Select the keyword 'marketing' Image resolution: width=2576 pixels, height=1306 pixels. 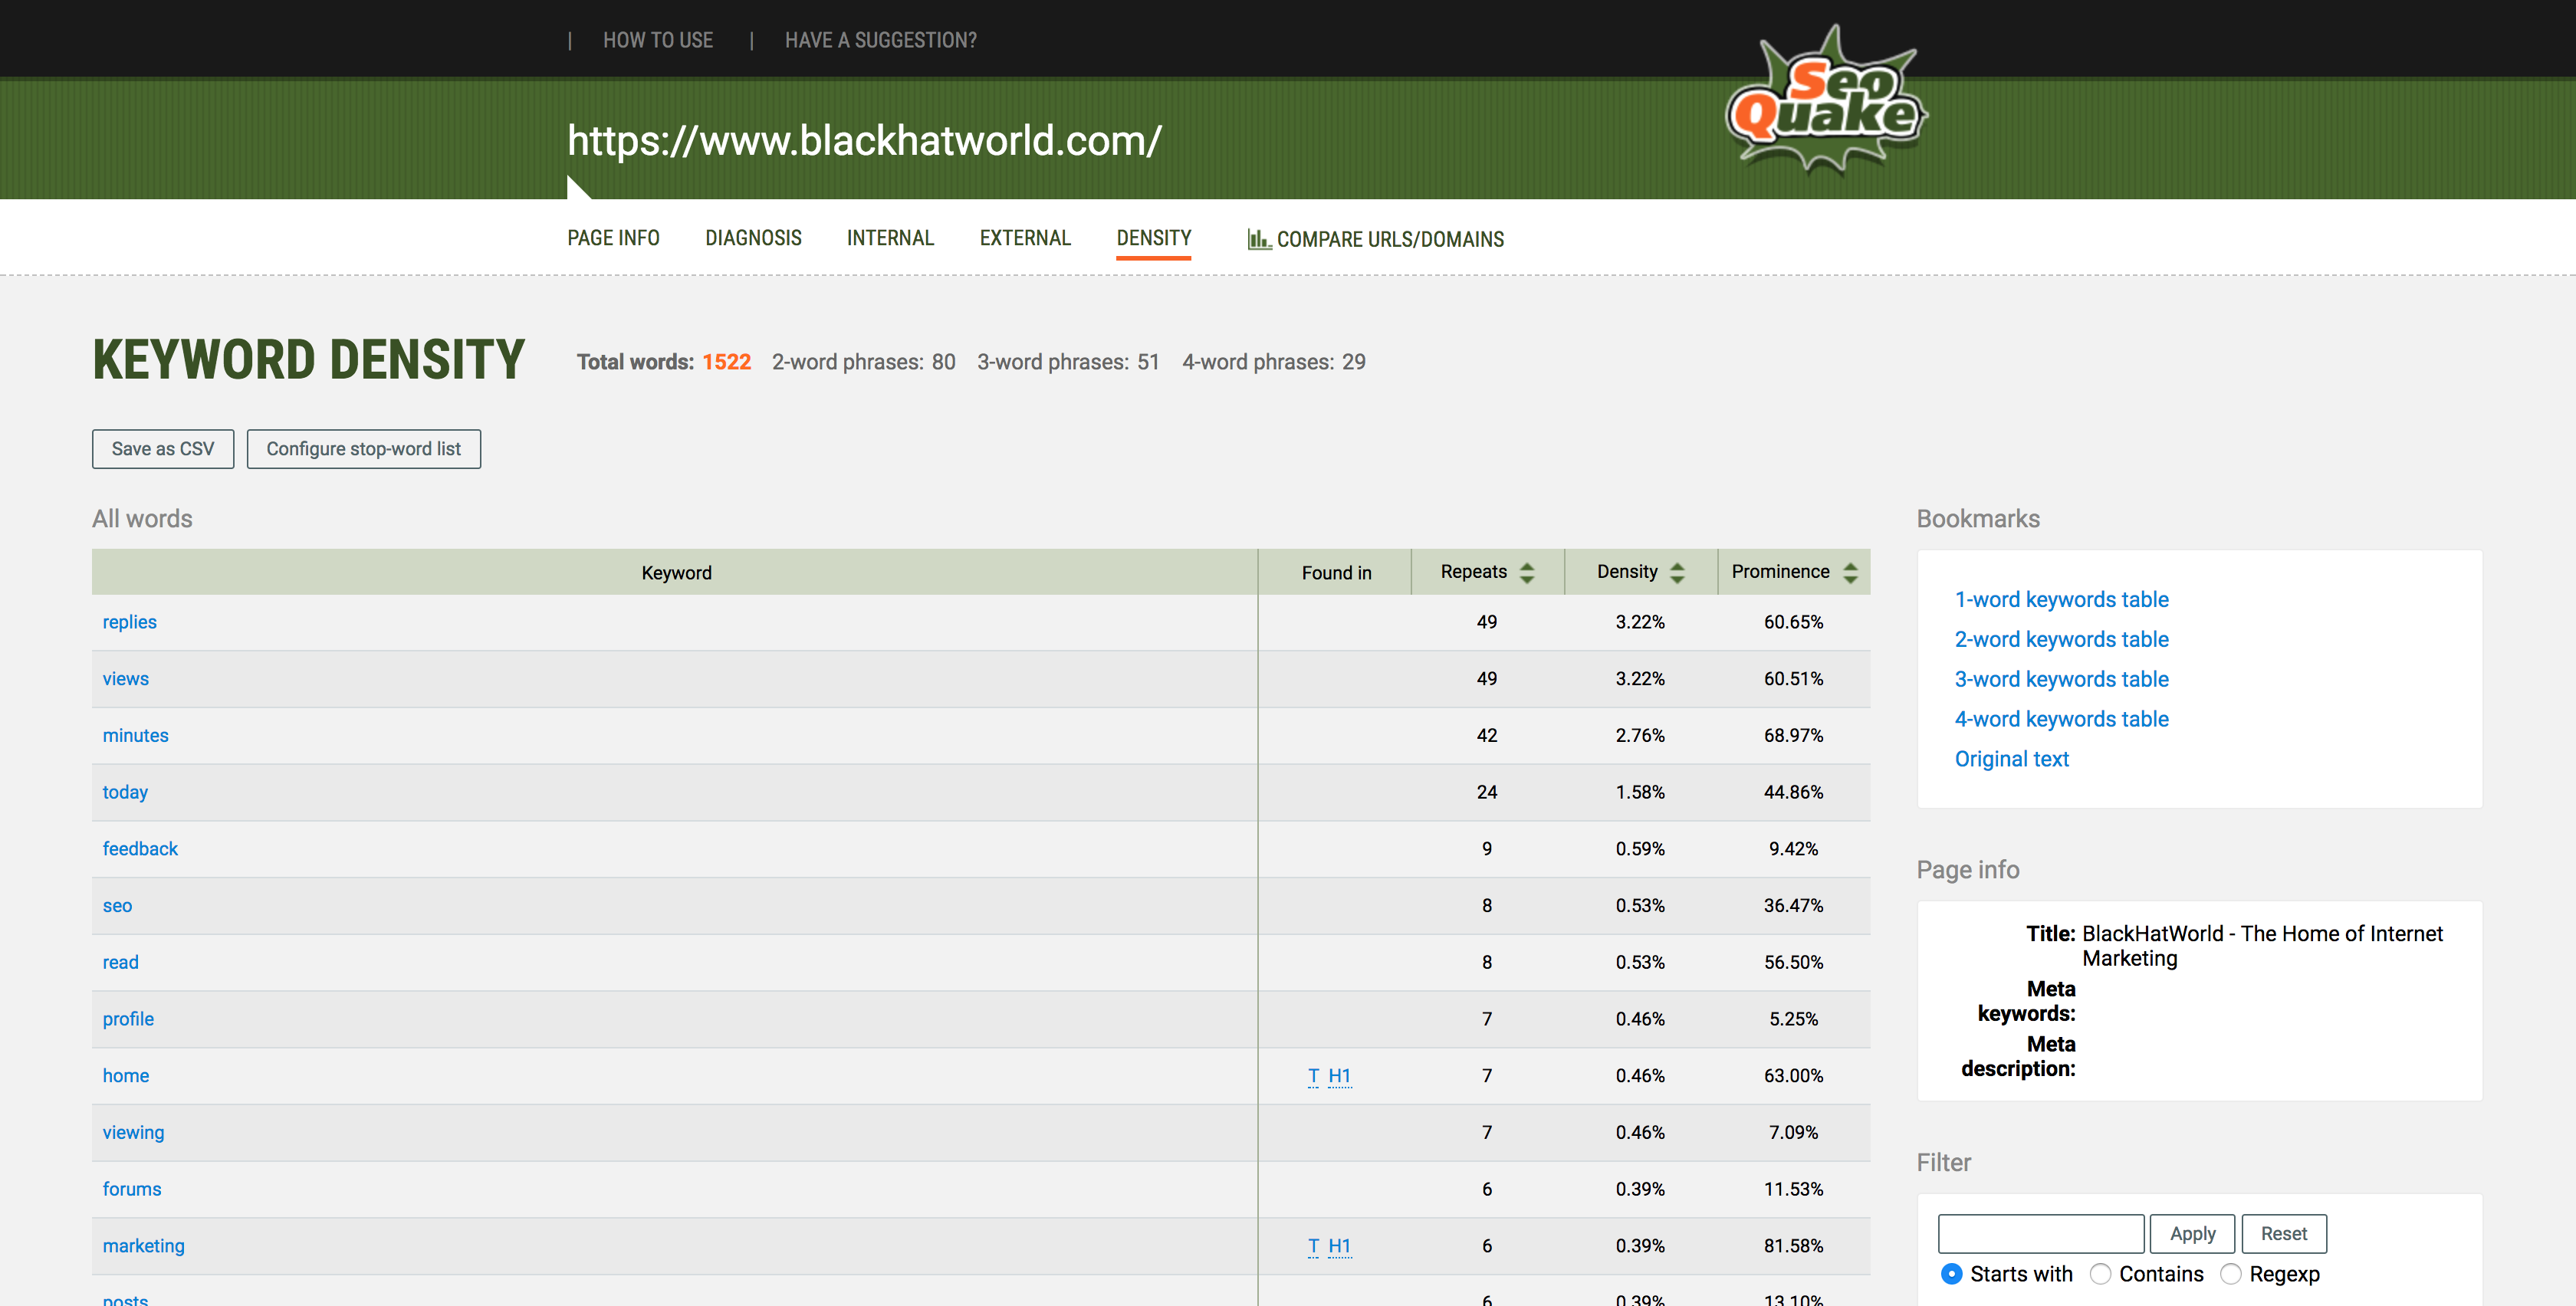pos(144,1246)
